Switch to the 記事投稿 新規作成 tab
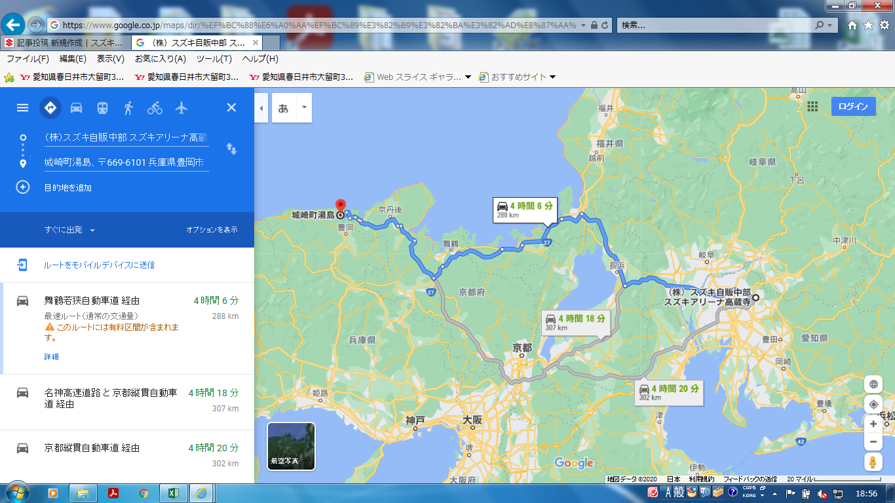The height and width of the screenshot is (503, 895). point(66,43)
